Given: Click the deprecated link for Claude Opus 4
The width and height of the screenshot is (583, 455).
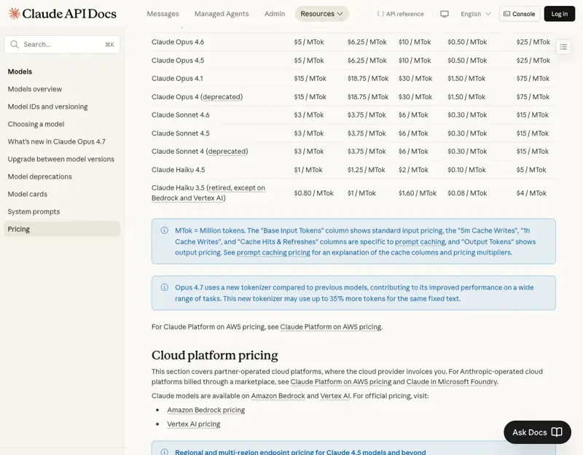Looking at the screenshot, I should [222, 97].
